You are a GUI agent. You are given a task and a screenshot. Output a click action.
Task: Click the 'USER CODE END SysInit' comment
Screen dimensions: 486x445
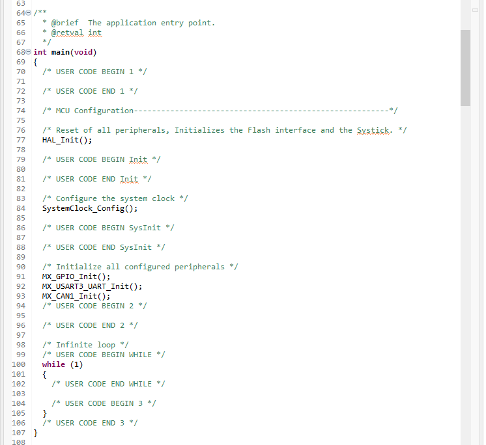(104, 247)
